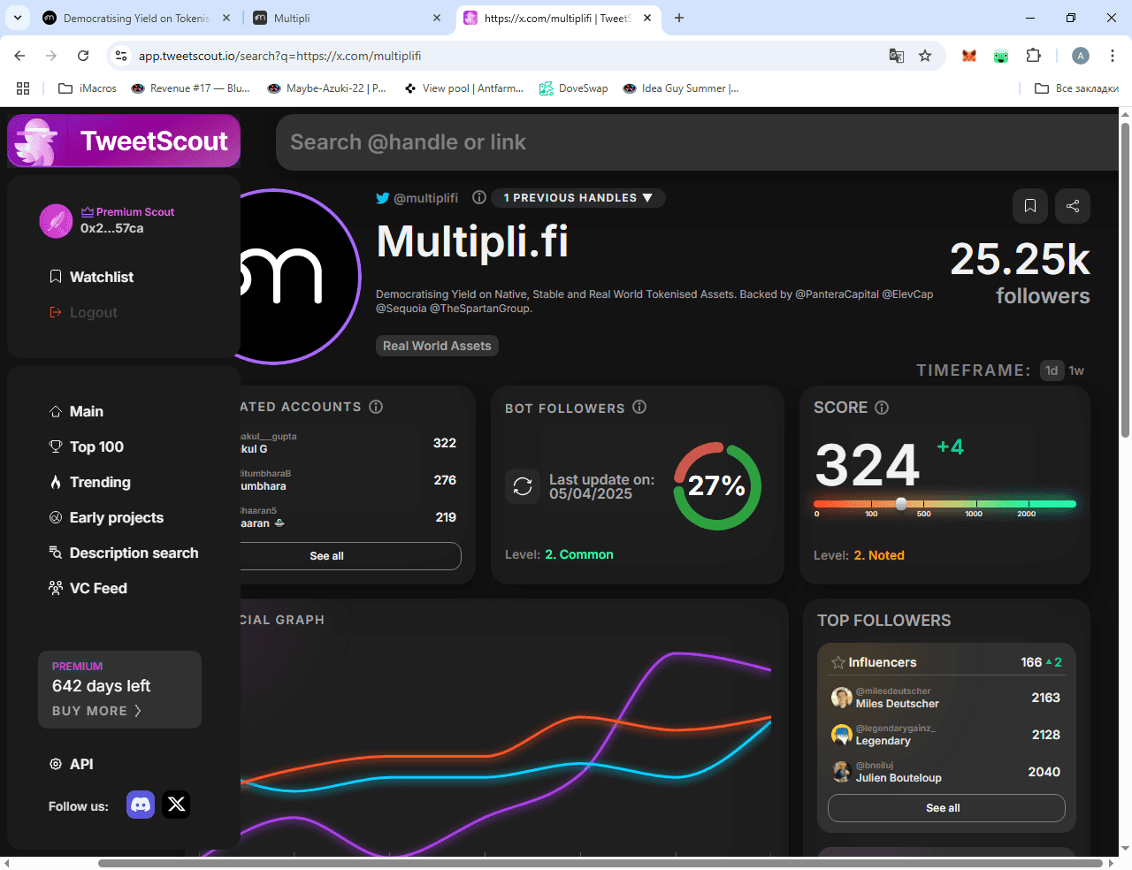Screen dimensions: 1132x870
Task: Click Influencers count 166
Action: [x=1031, y=662]
